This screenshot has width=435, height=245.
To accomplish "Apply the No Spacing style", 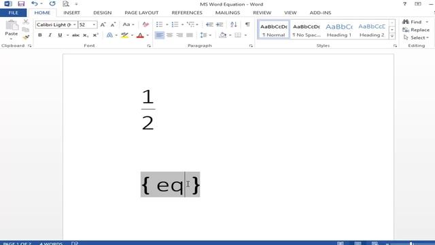I will [307, 29].
